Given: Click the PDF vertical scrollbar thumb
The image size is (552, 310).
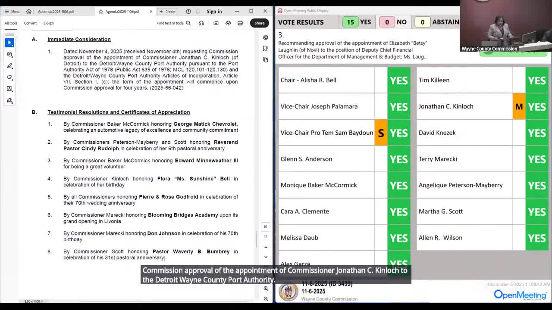Looking at the screenshot, I should pyautogui.click(x=257, y=239).
